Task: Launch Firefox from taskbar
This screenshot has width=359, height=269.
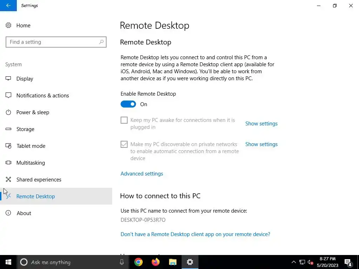Action: pyautogui.click(x=156, y=262)
